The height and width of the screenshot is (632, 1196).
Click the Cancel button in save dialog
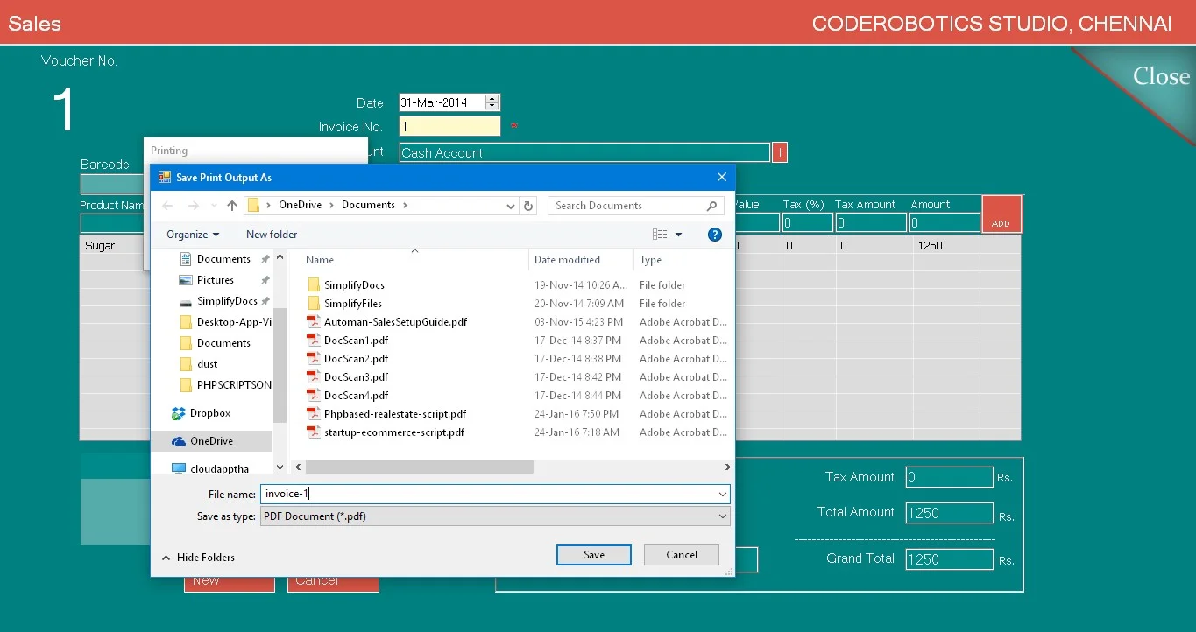pos(682,555)
